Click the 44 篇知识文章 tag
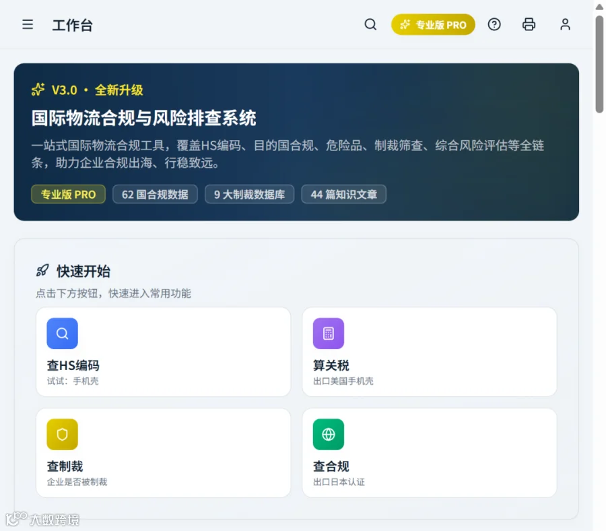Image resolution: width=606 pixels, height=531 pixels. coord(343,194)
